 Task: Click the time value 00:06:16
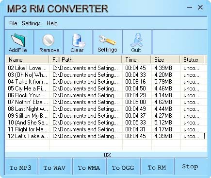click(x=135, y=82)
